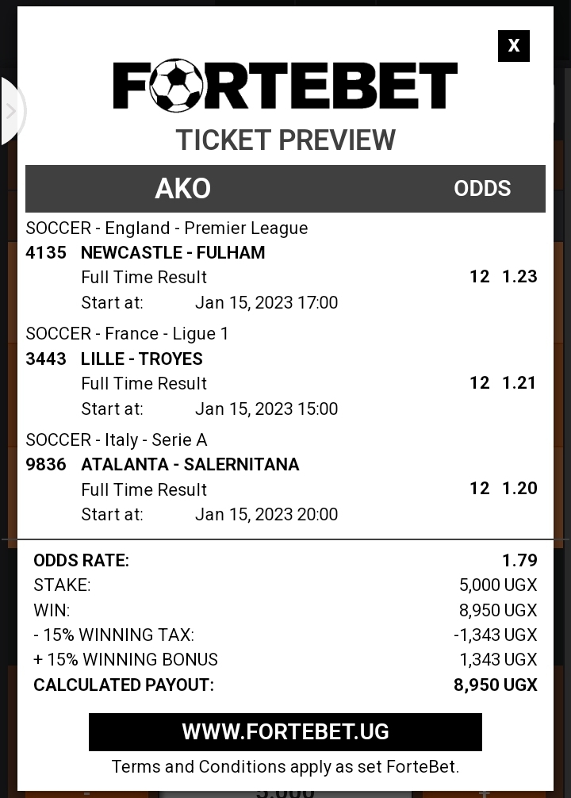Click the 1.20 odds for Atalanta
This screenshot has width=571, height=798.
[519, 488]
